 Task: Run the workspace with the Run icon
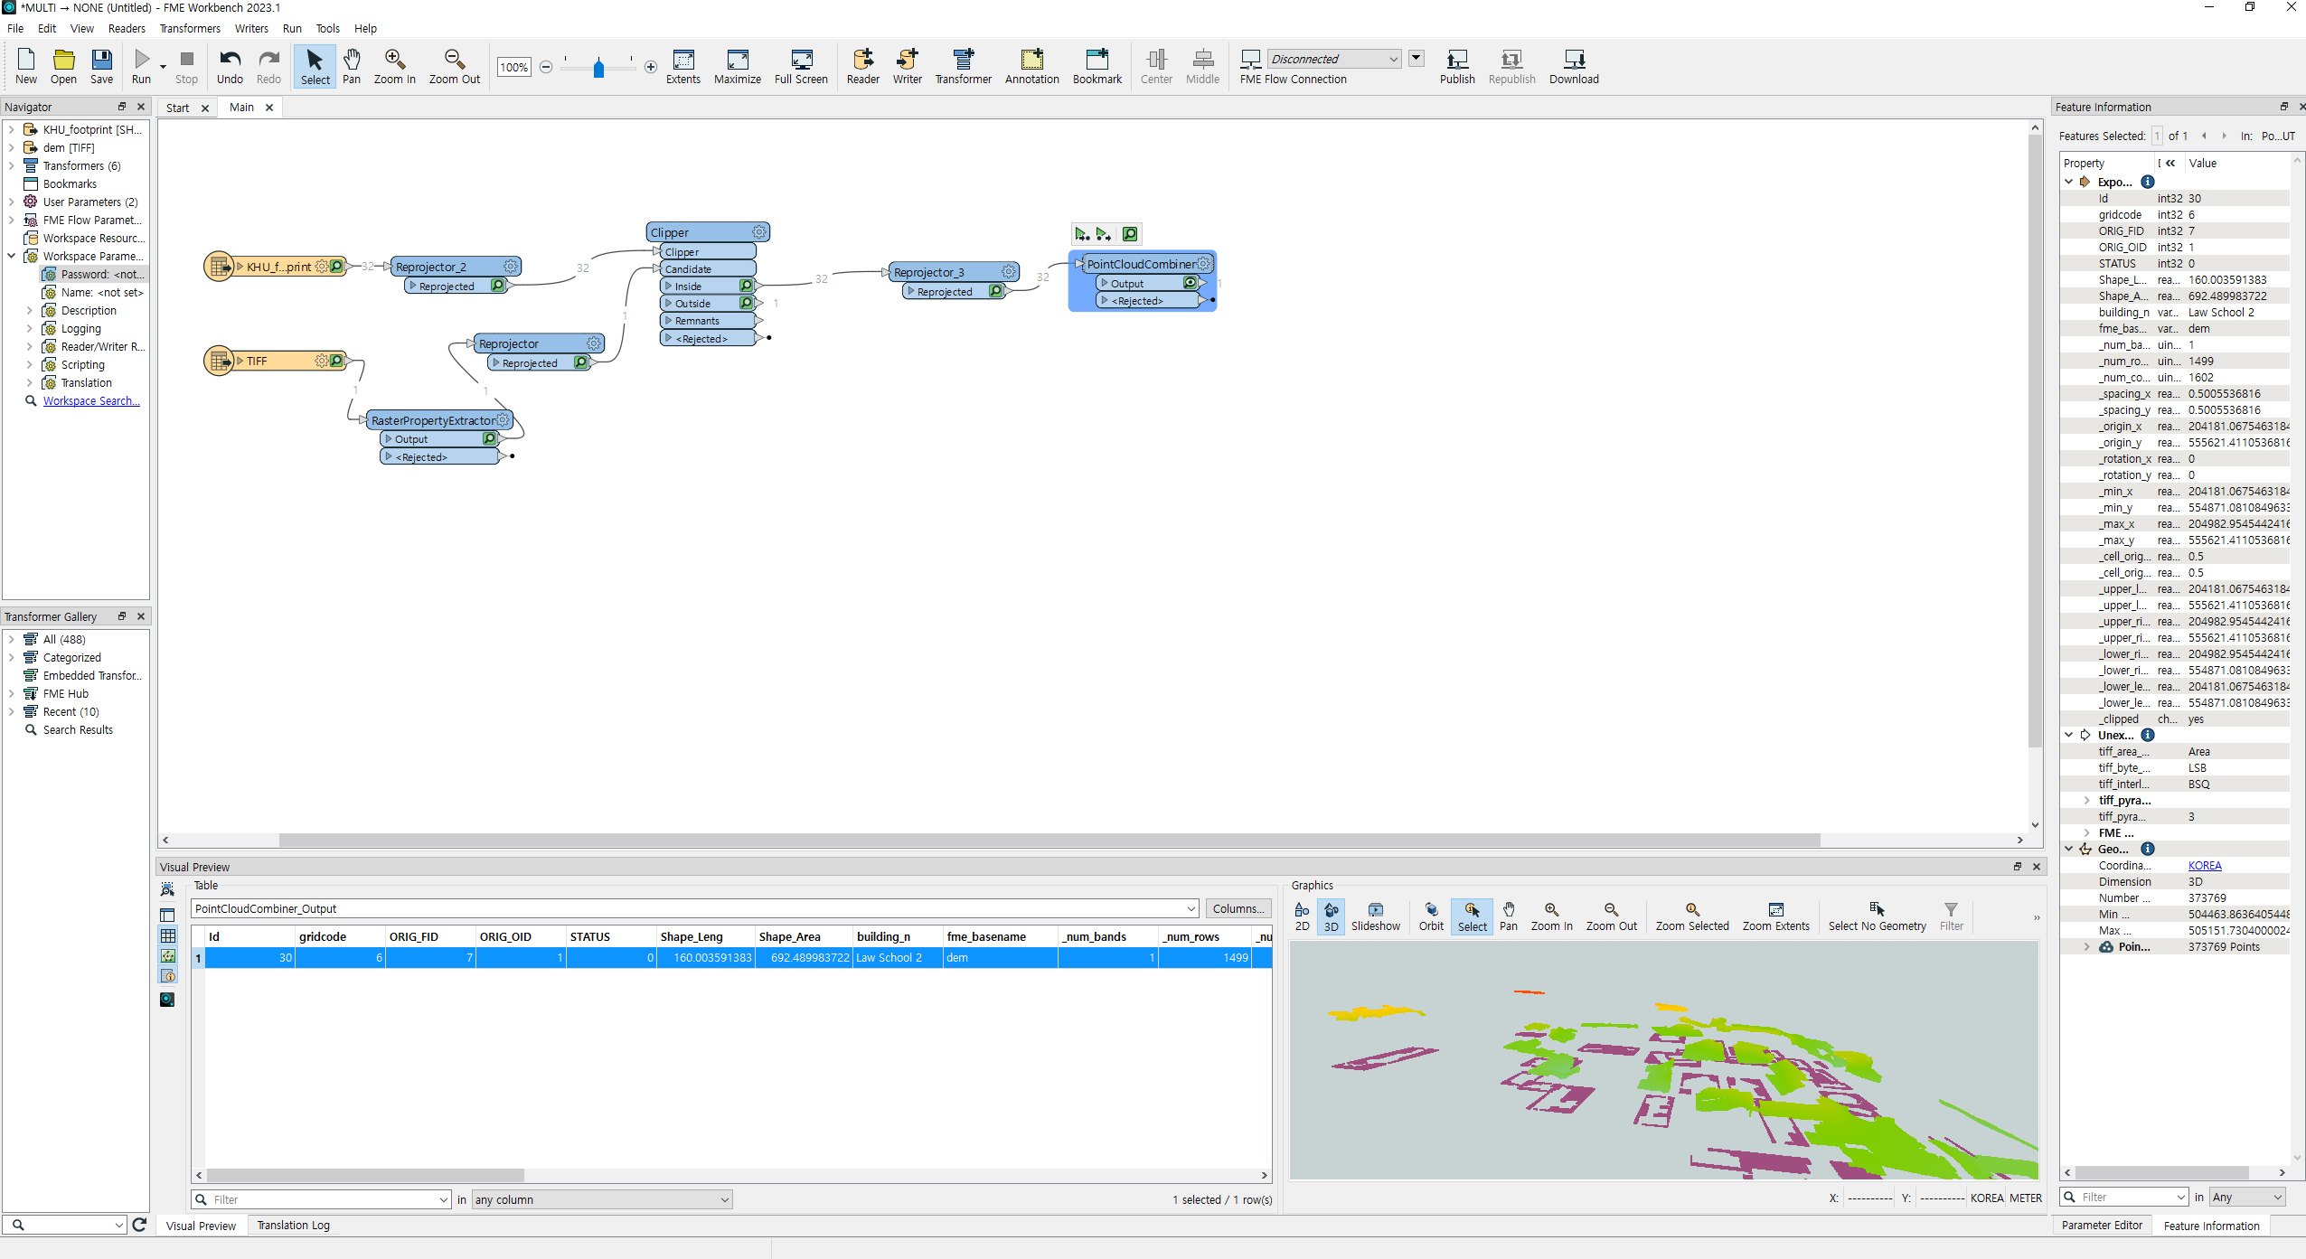(141, 67)
